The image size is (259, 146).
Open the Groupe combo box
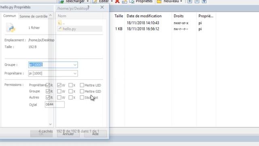(x=53, y=65)
